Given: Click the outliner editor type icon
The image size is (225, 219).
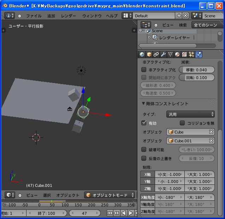Looking at the screenshot, I should pyautogui.click(x=146, y=25).
